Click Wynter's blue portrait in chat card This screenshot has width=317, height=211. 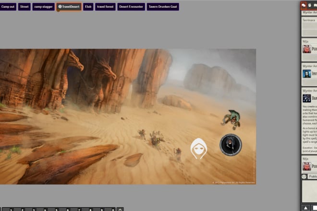pos(307,74)
